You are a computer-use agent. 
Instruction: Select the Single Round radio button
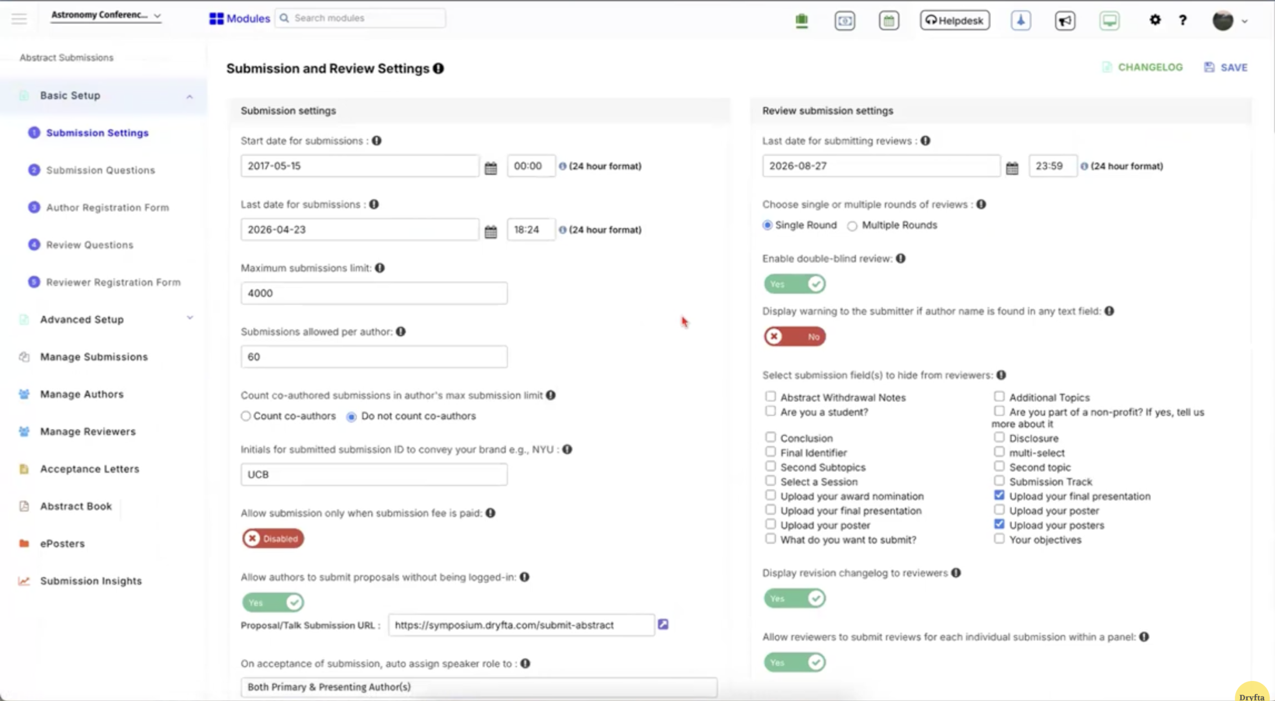point(767,225)
